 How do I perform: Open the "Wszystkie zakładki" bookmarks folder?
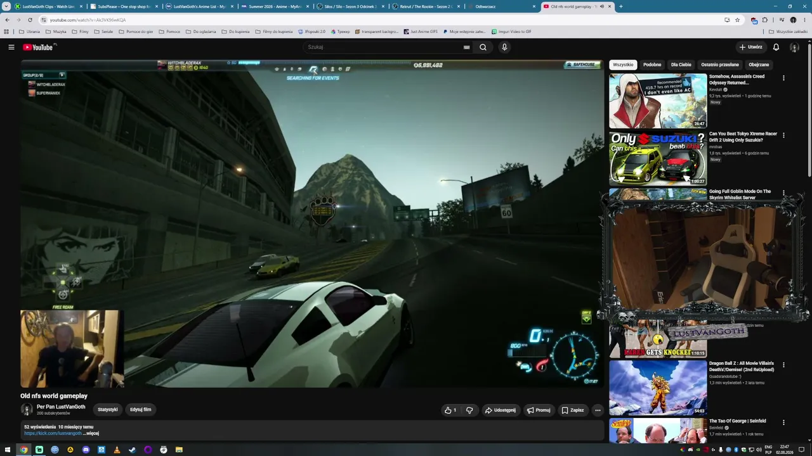pos(788,31)
